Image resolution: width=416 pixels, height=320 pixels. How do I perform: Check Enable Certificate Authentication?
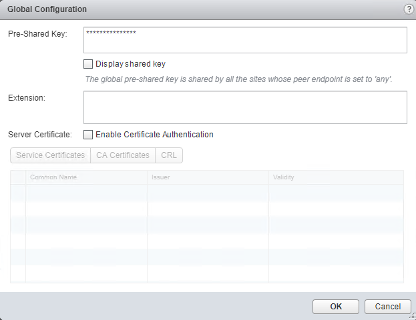point(88,135)
